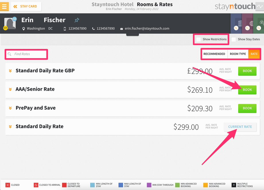
Task: Click the VIP badge on avatar
Action: (x=5, y=28)
